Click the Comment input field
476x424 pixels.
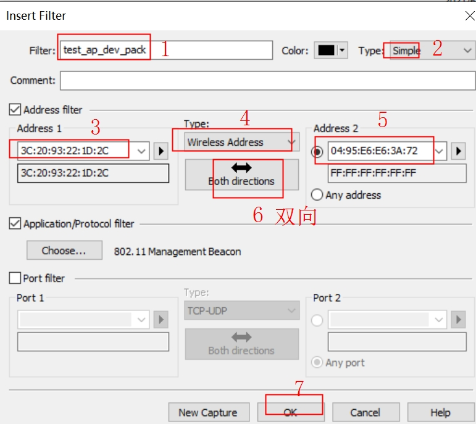coord(267,80)
